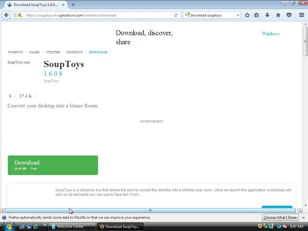Click the padlock warning icon in address bar
The image size is (308, 231).
pos(20,15)
